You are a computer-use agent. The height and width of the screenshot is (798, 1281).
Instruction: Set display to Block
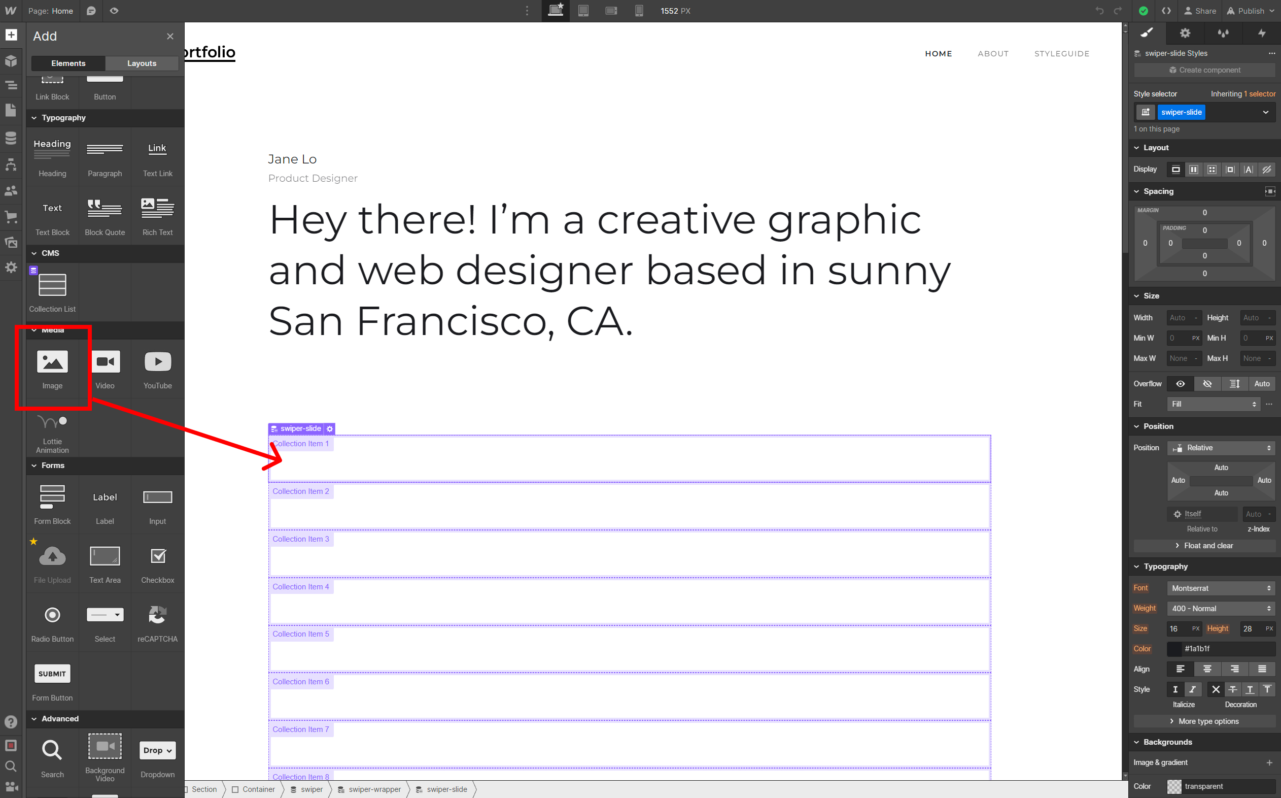[1175, 170]
